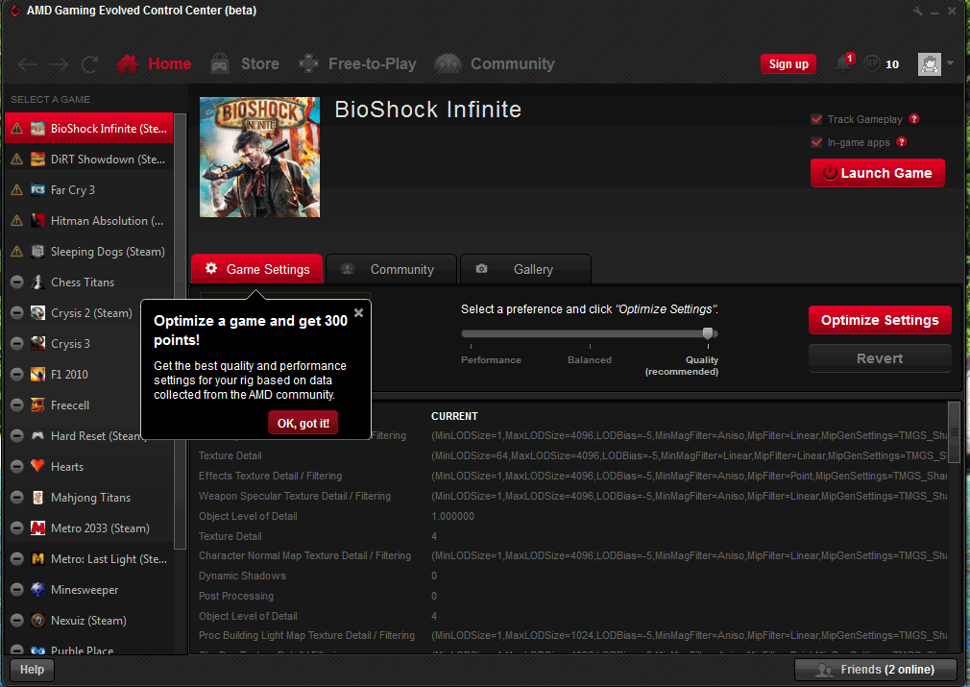This screenshot has height=687, width=970.
Task: Set the slider to Performance position
Action: [x=472, y=333]
